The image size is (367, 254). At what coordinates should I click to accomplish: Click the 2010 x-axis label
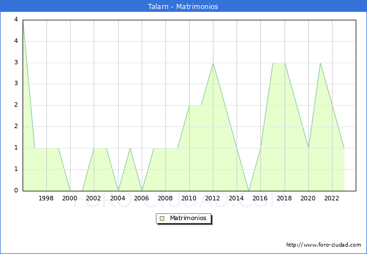189,198
